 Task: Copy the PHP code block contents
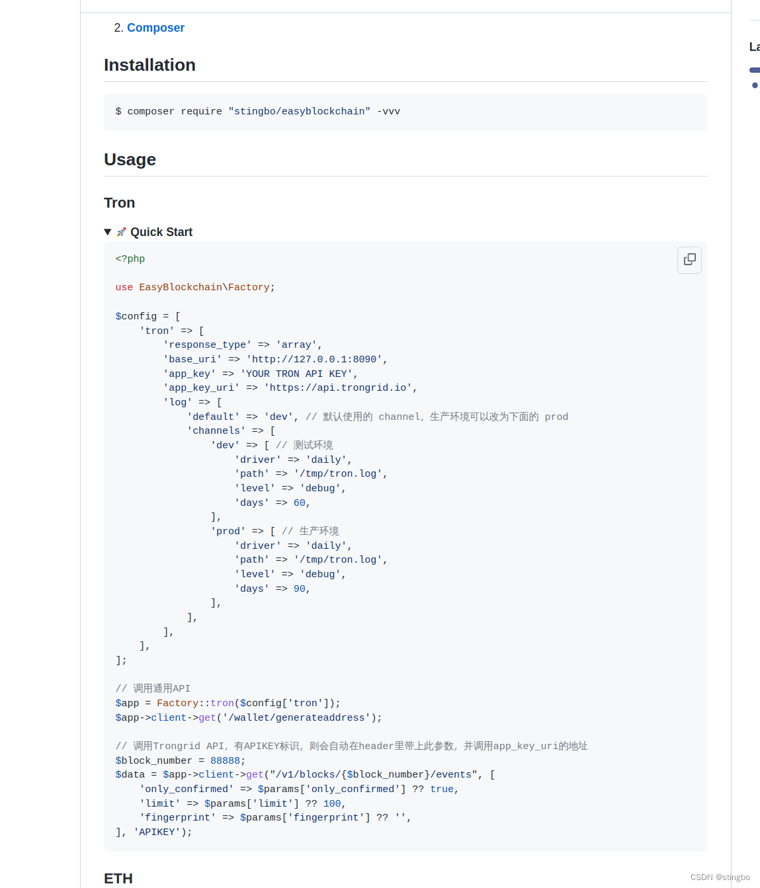click(689, 259)
